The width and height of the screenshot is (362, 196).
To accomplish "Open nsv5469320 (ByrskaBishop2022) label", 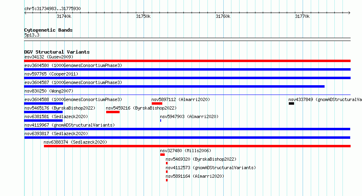I will [201, 159].
